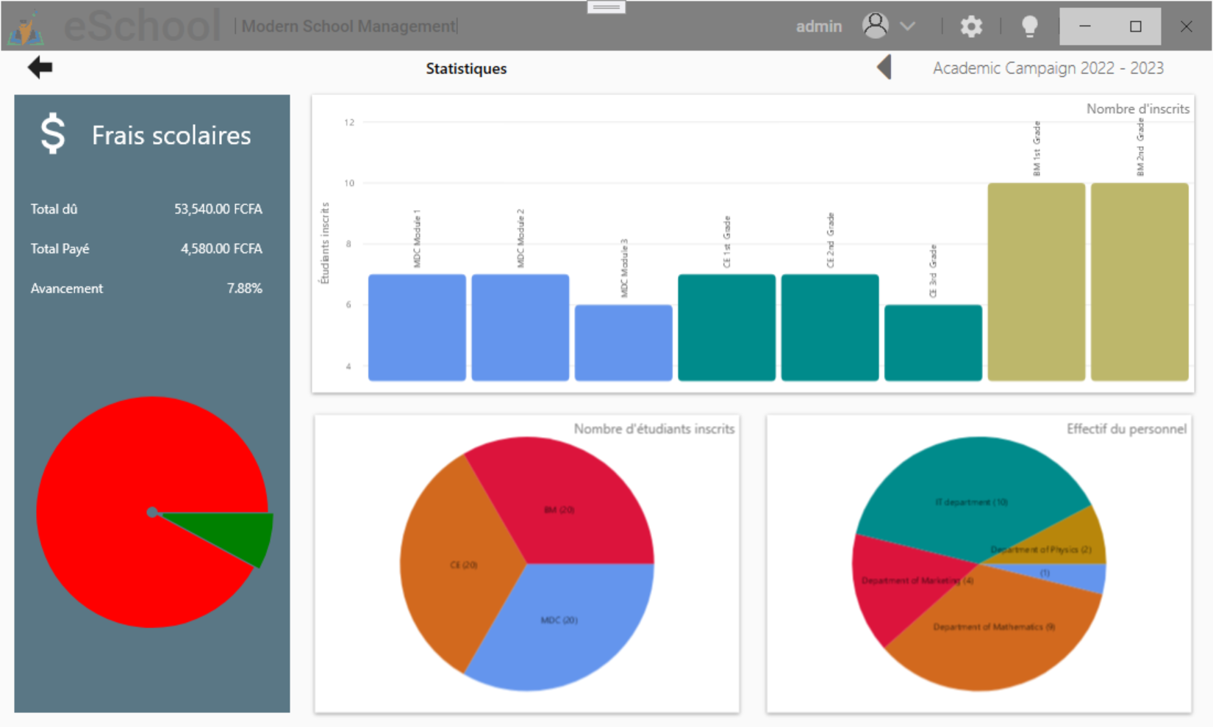Select the BM 1st Grade bar in the chart
Screen dimensions: 1213x727
1037,283
